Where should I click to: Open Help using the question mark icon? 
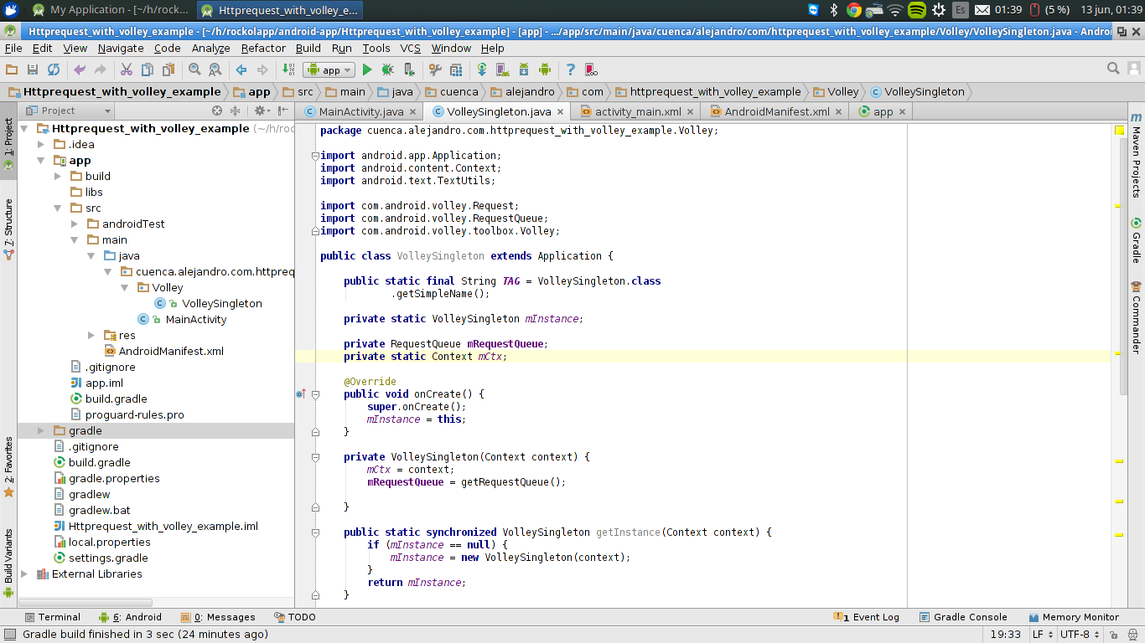pos(571,69)
